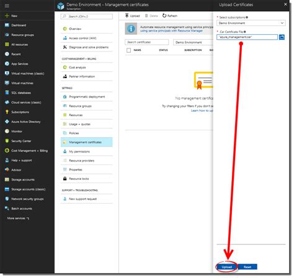This screenshot has width=294, height=278.
Task: Click the Security Center shield icon
Action: (7, 141)
